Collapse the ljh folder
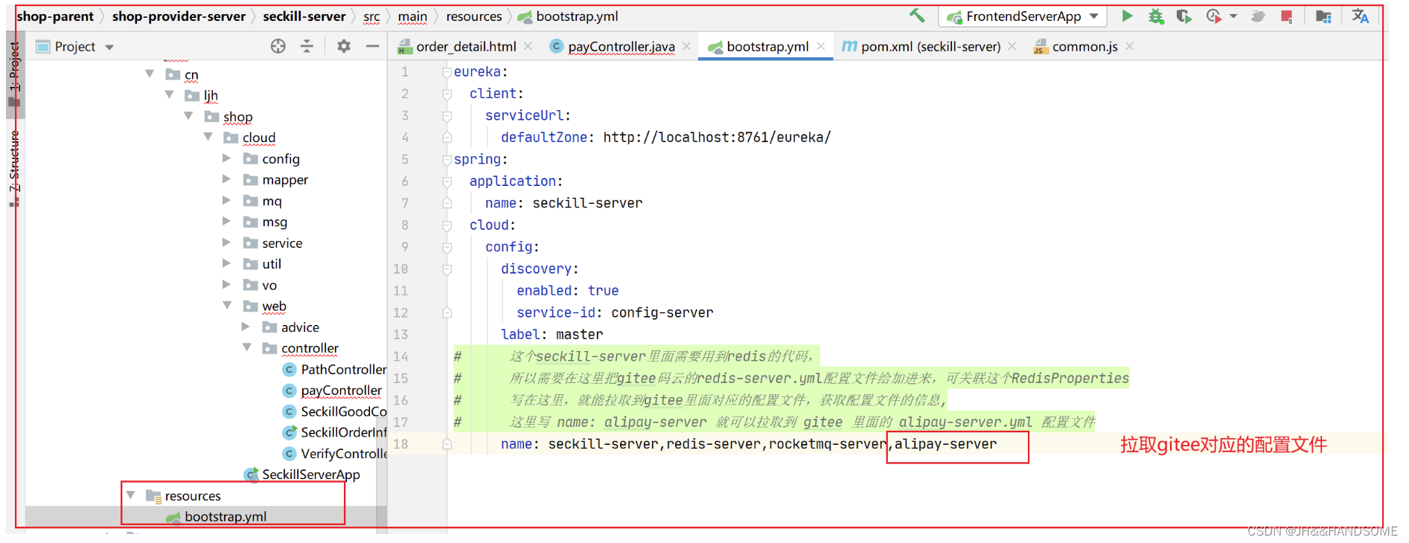Viewport: 1409px width, 543px height. click(x=169, y=94)
